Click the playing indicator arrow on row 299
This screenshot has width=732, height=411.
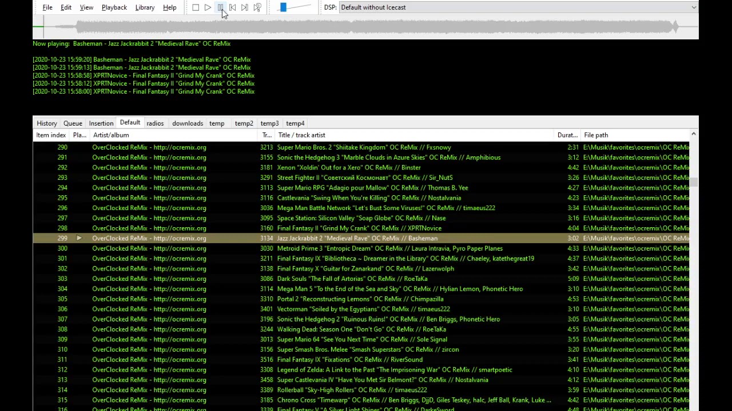coord(79,238)
